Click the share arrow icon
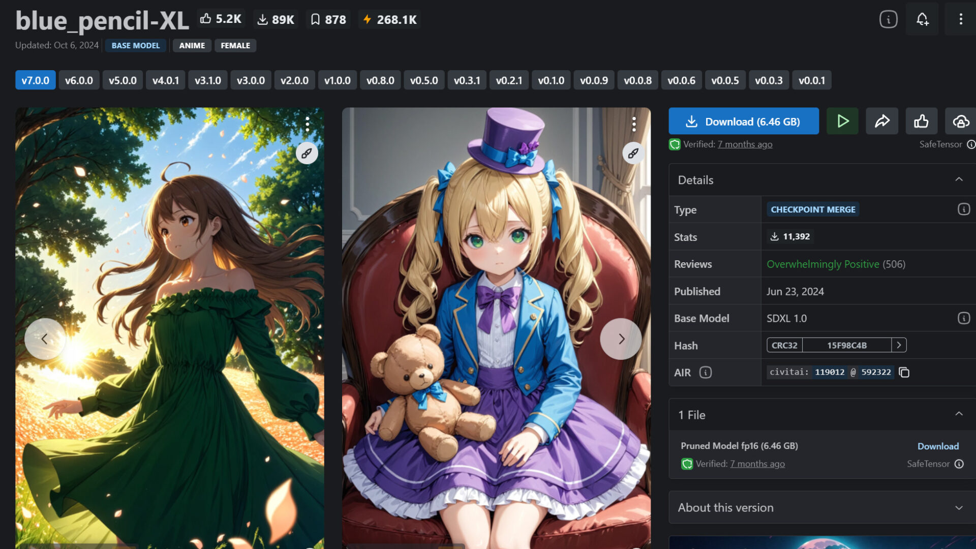The image size is (976, 549). pyautogui.click(x=882, y=121)
